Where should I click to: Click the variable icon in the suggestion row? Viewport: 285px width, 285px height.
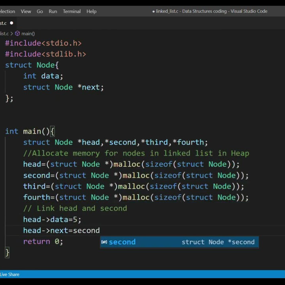[104, 242]
